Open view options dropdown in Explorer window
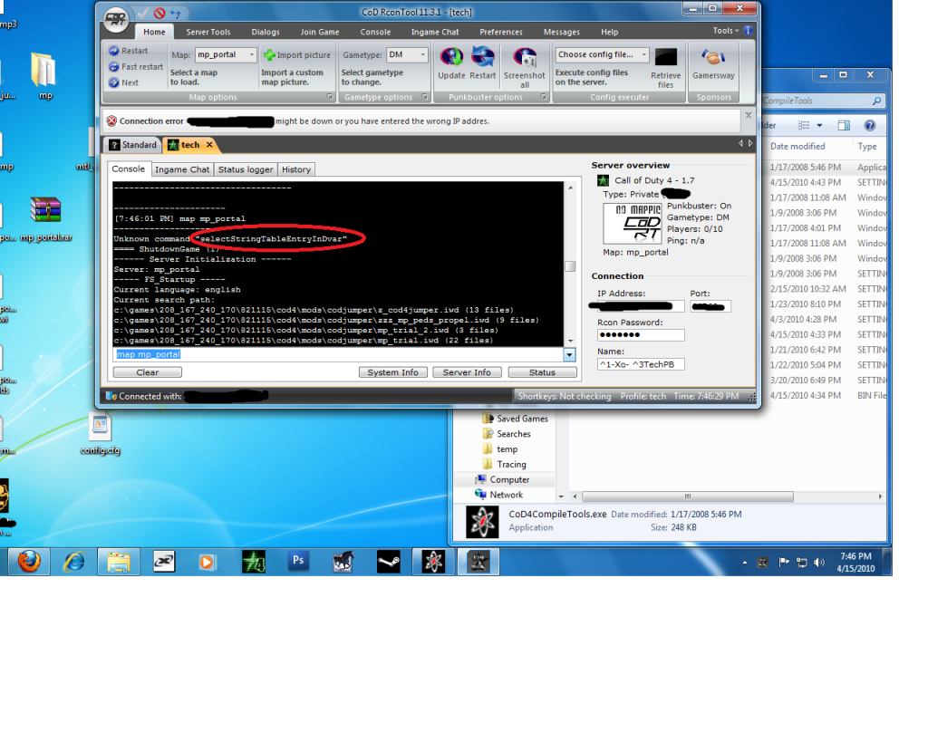Image resolution: width=928 pixels, height=742 pixels. pyautogui.click(x=819, y=125)
